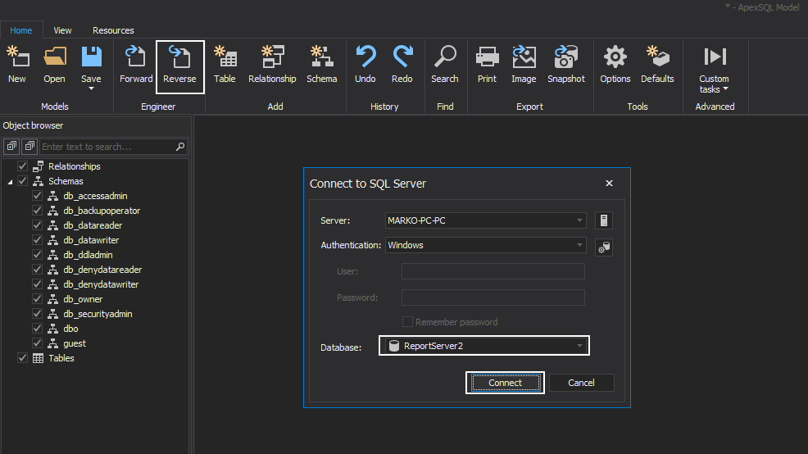Switch to the View ribbon tab
Image resolution: width=808 pixels, height=454 pixels.
[62, 30]
